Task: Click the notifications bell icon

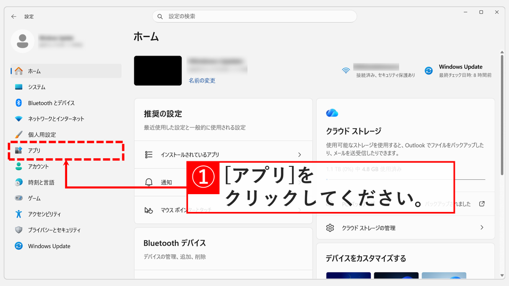Action: coord(149,182)
